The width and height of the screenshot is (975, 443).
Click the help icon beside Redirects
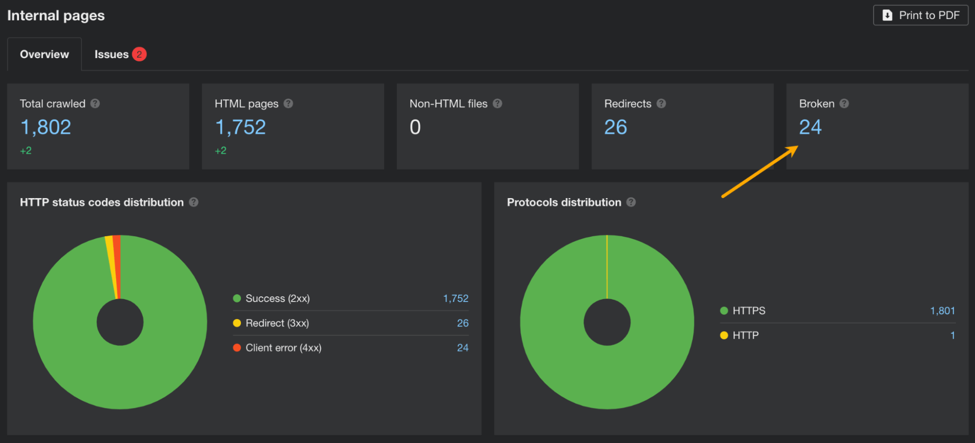[661, 103]
